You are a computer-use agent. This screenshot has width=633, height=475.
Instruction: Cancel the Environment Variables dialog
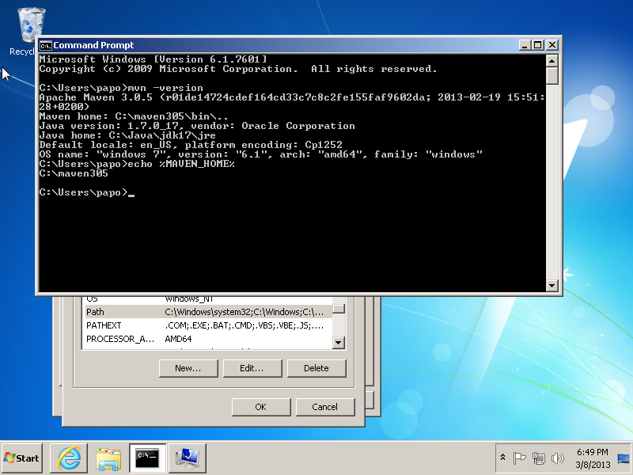(x=325, y=407)
